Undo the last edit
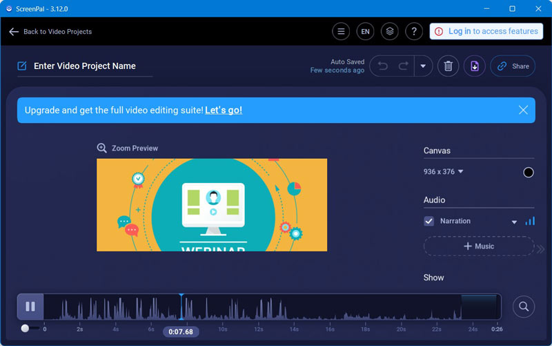The image size is (552, 346). pyautogui.click(x=383, y=66)
